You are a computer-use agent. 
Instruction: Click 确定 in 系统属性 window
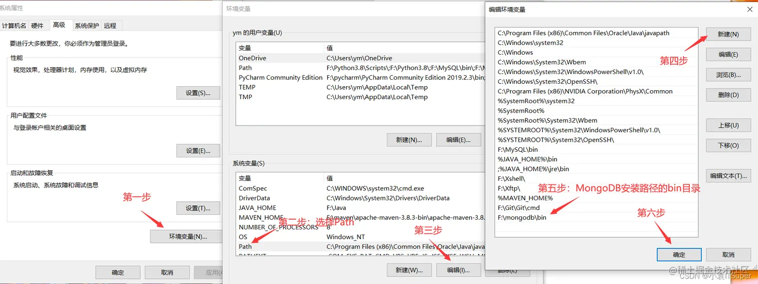[118, 272]
